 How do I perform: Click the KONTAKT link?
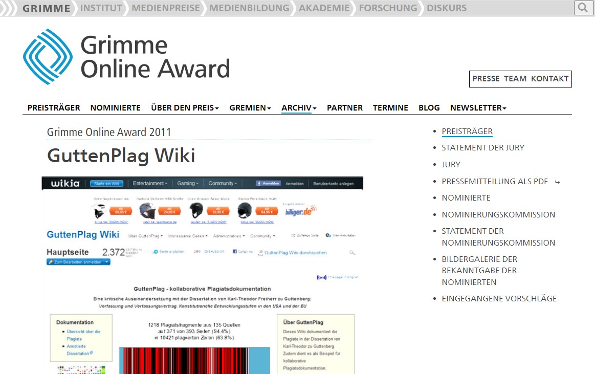pos(549,78)
